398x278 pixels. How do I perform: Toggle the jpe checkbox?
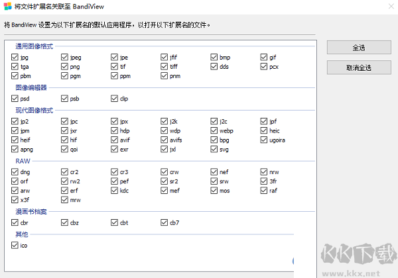tap(114, 57)
